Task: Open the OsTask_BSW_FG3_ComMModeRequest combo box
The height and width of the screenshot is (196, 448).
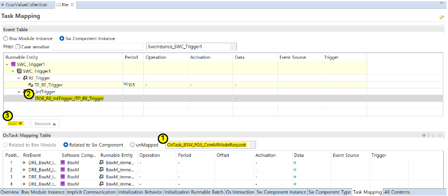Action: [211, 145]
